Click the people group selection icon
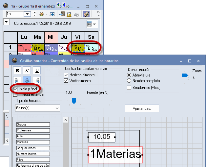Screen dimensions: 206x167 [42, 14]
